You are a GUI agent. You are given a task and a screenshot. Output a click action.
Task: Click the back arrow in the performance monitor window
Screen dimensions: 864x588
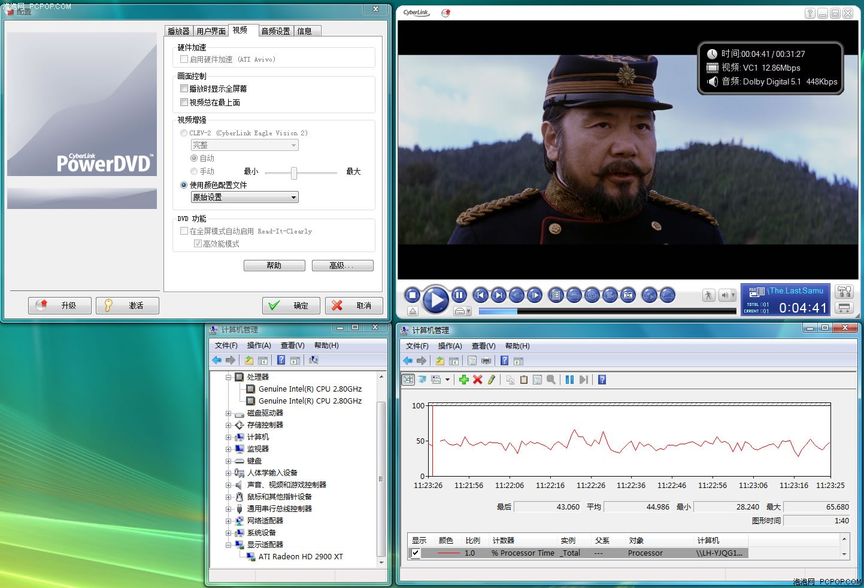(x=408, y=361)
